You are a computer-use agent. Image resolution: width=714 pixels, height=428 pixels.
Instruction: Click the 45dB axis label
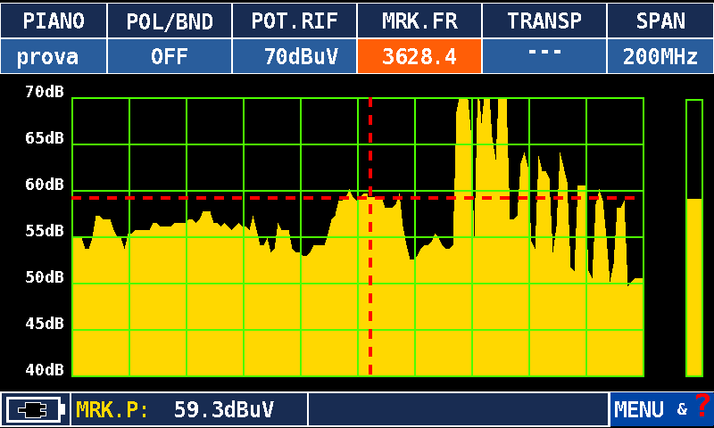44,324
